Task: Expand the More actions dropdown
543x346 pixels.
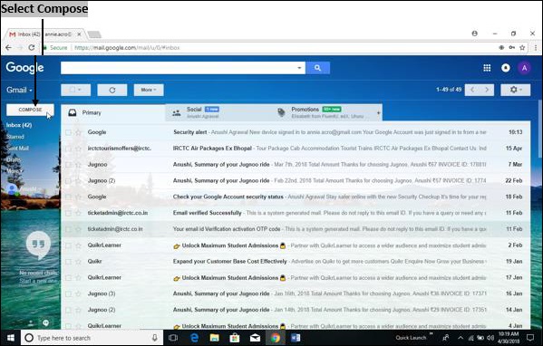Action: click(x=149, y=90)
